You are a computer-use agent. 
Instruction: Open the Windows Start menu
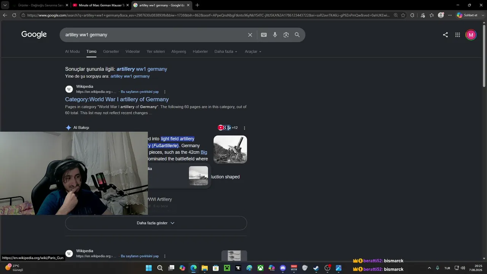[149, 268]
